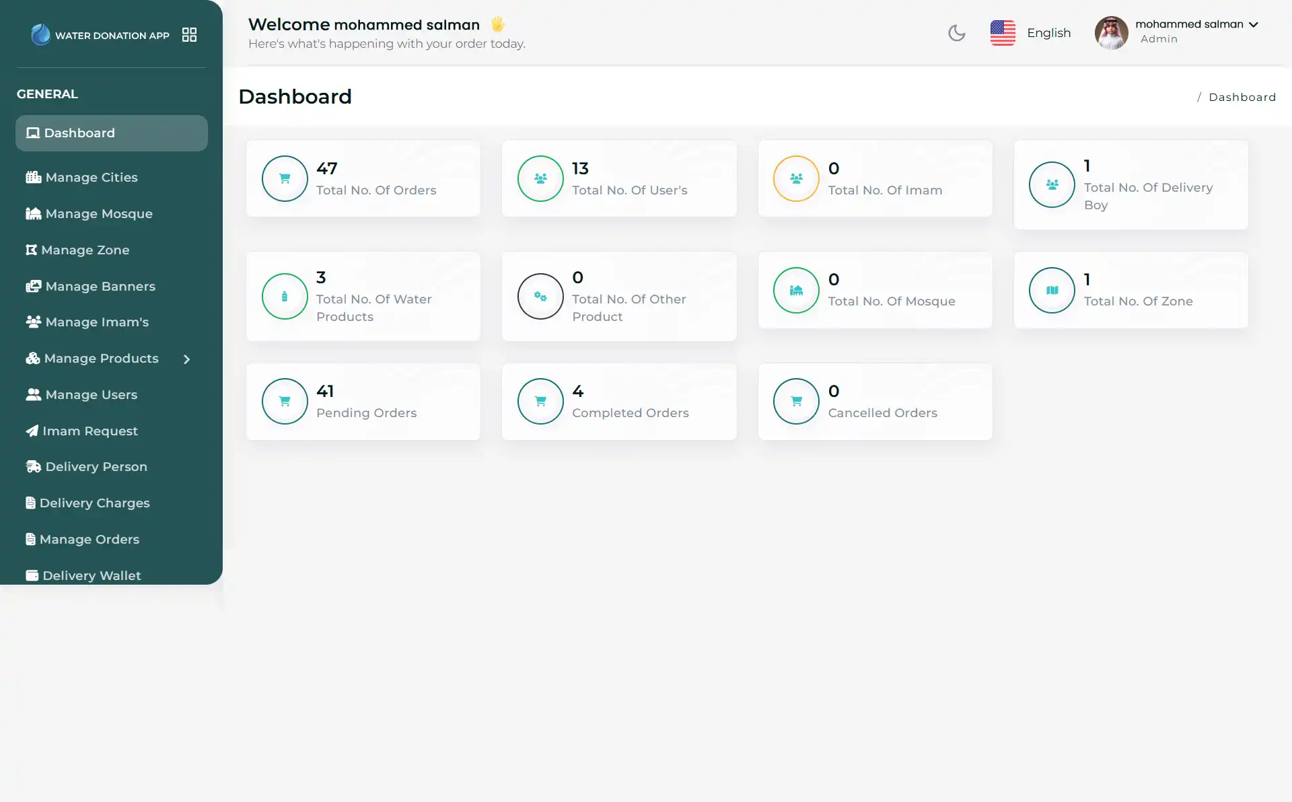The width and height of the screenshot is (1292, 802).
Task: Click the water drop app logo
Action: pyautogui.click(x=41, y=34)
